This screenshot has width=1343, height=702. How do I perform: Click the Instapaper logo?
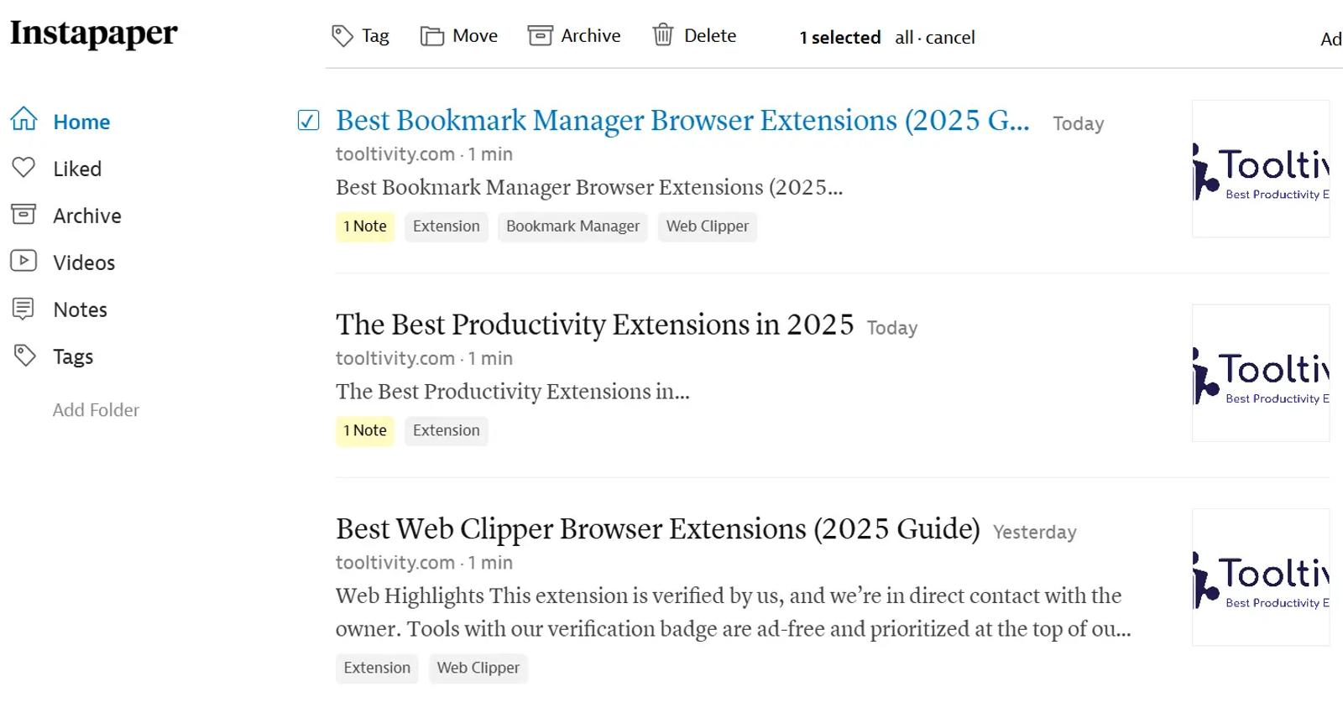[x=94, y=34]
